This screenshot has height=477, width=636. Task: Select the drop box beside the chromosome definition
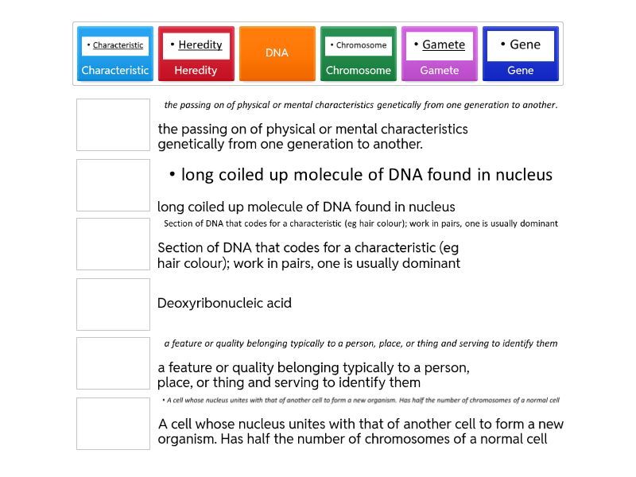pyautogui.click(x=113, y=185)
